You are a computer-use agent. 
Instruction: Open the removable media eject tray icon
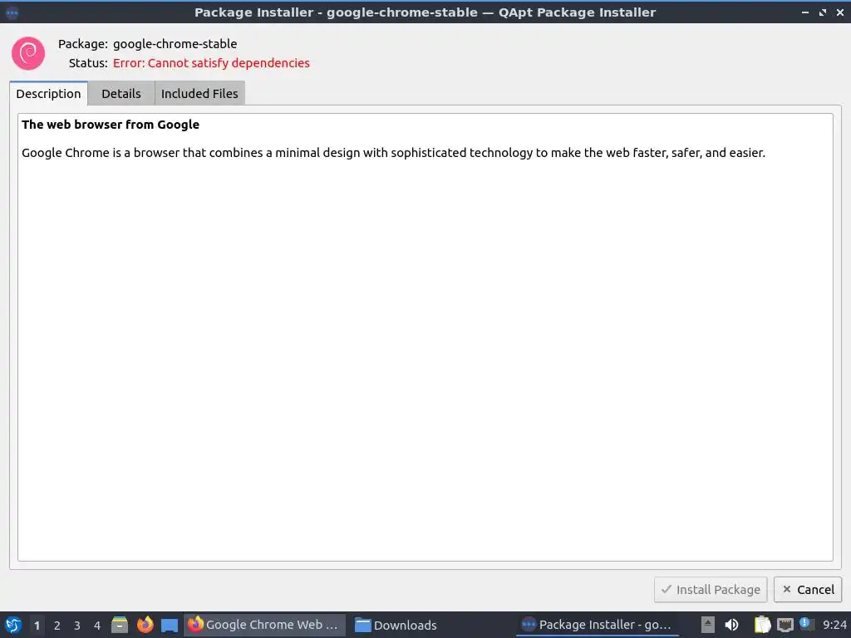coord(708,625)
